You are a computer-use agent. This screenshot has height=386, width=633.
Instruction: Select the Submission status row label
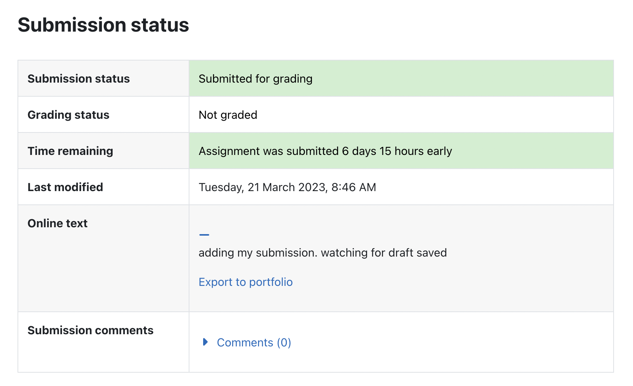pyautogui.click(x=79, y=79)
